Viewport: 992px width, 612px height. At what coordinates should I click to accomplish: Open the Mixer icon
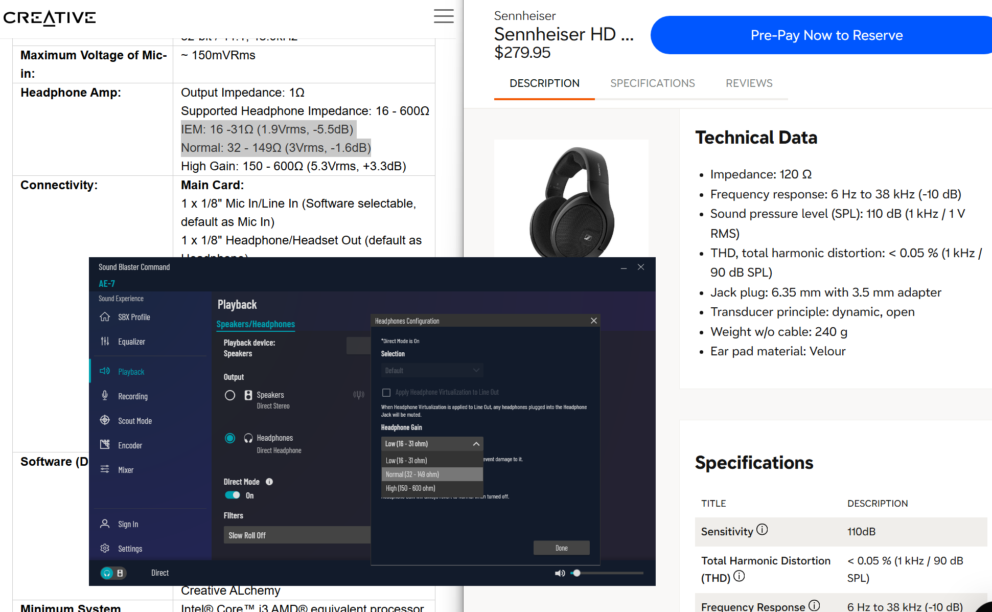pyautogui.click(x=105, y=469)
